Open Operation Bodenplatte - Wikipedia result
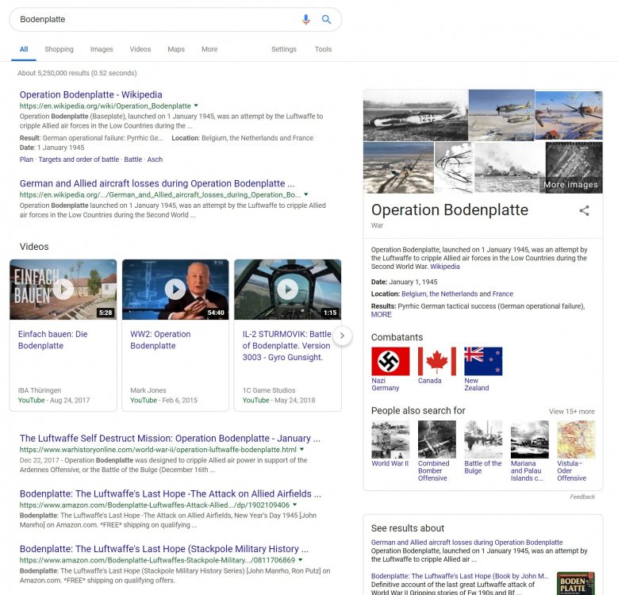The image size is (618, 595). click(x=90, y=94)
